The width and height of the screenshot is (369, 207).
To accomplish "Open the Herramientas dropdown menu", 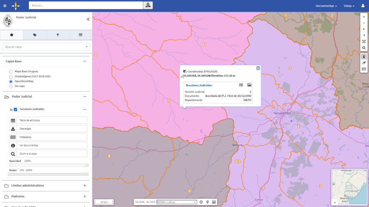I will pos(326,6).
